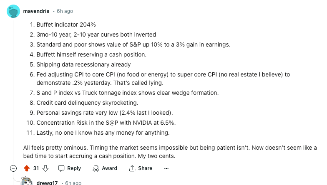Click the "Buffet indicator 204%" list item
Viewport: 327px width, 185px height.
click(66, 25)
